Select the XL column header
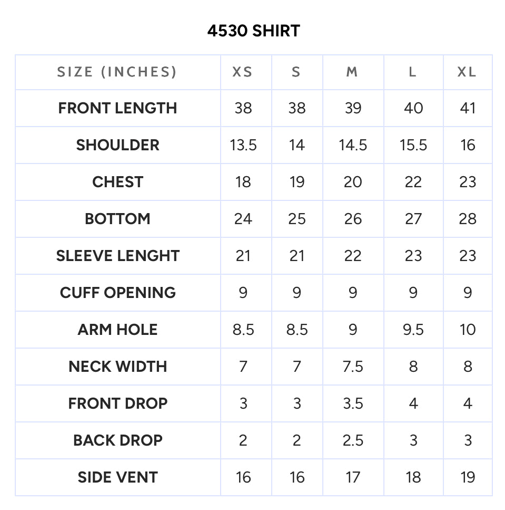The image size is (505, 510). (467, 72)
